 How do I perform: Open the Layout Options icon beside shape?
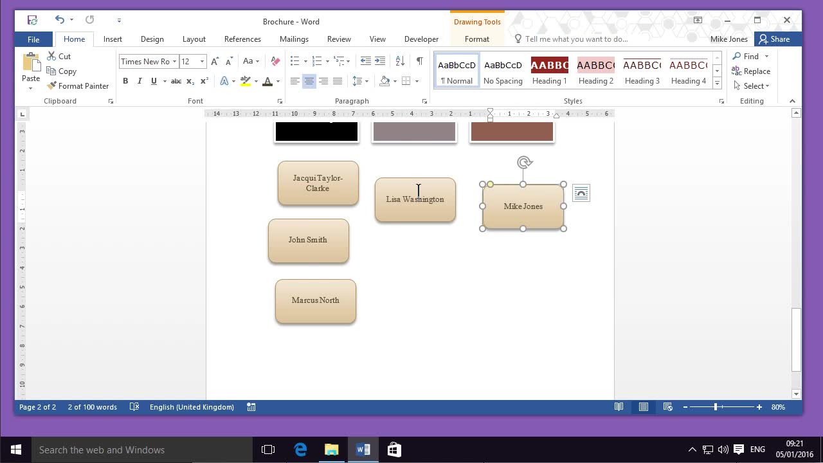point(581,194)
